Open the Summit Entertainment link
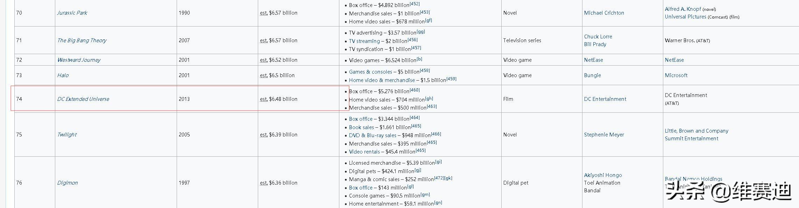Viewport: 799px width, 208px height. [691, 139]
